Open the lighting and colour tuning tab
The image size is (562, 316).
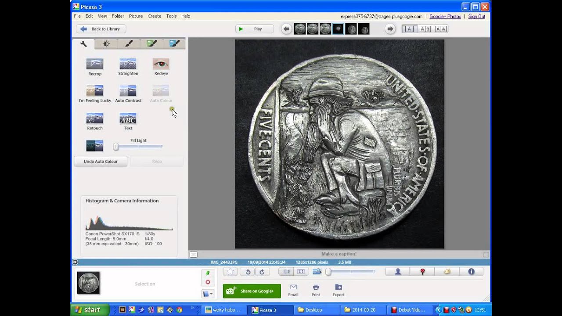click(x=106, y=44)
